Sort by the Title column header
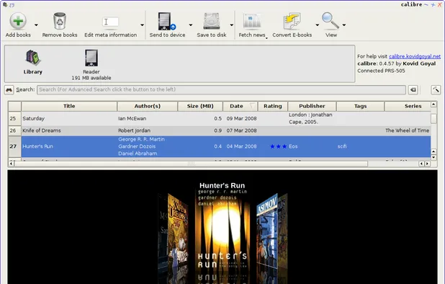445x284 pixels. (x=69, y=106)
